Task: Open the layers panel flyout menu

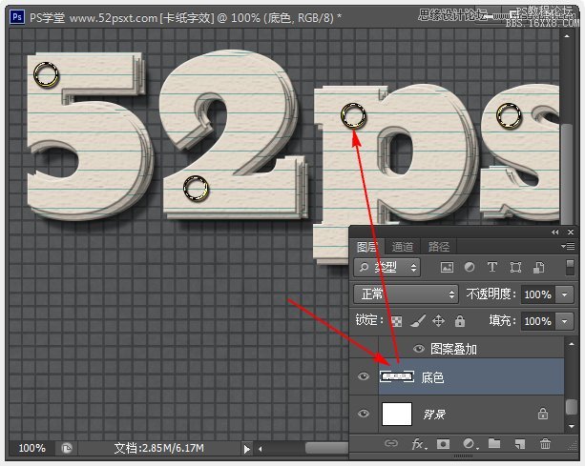Action: click(x=568, y=246)
